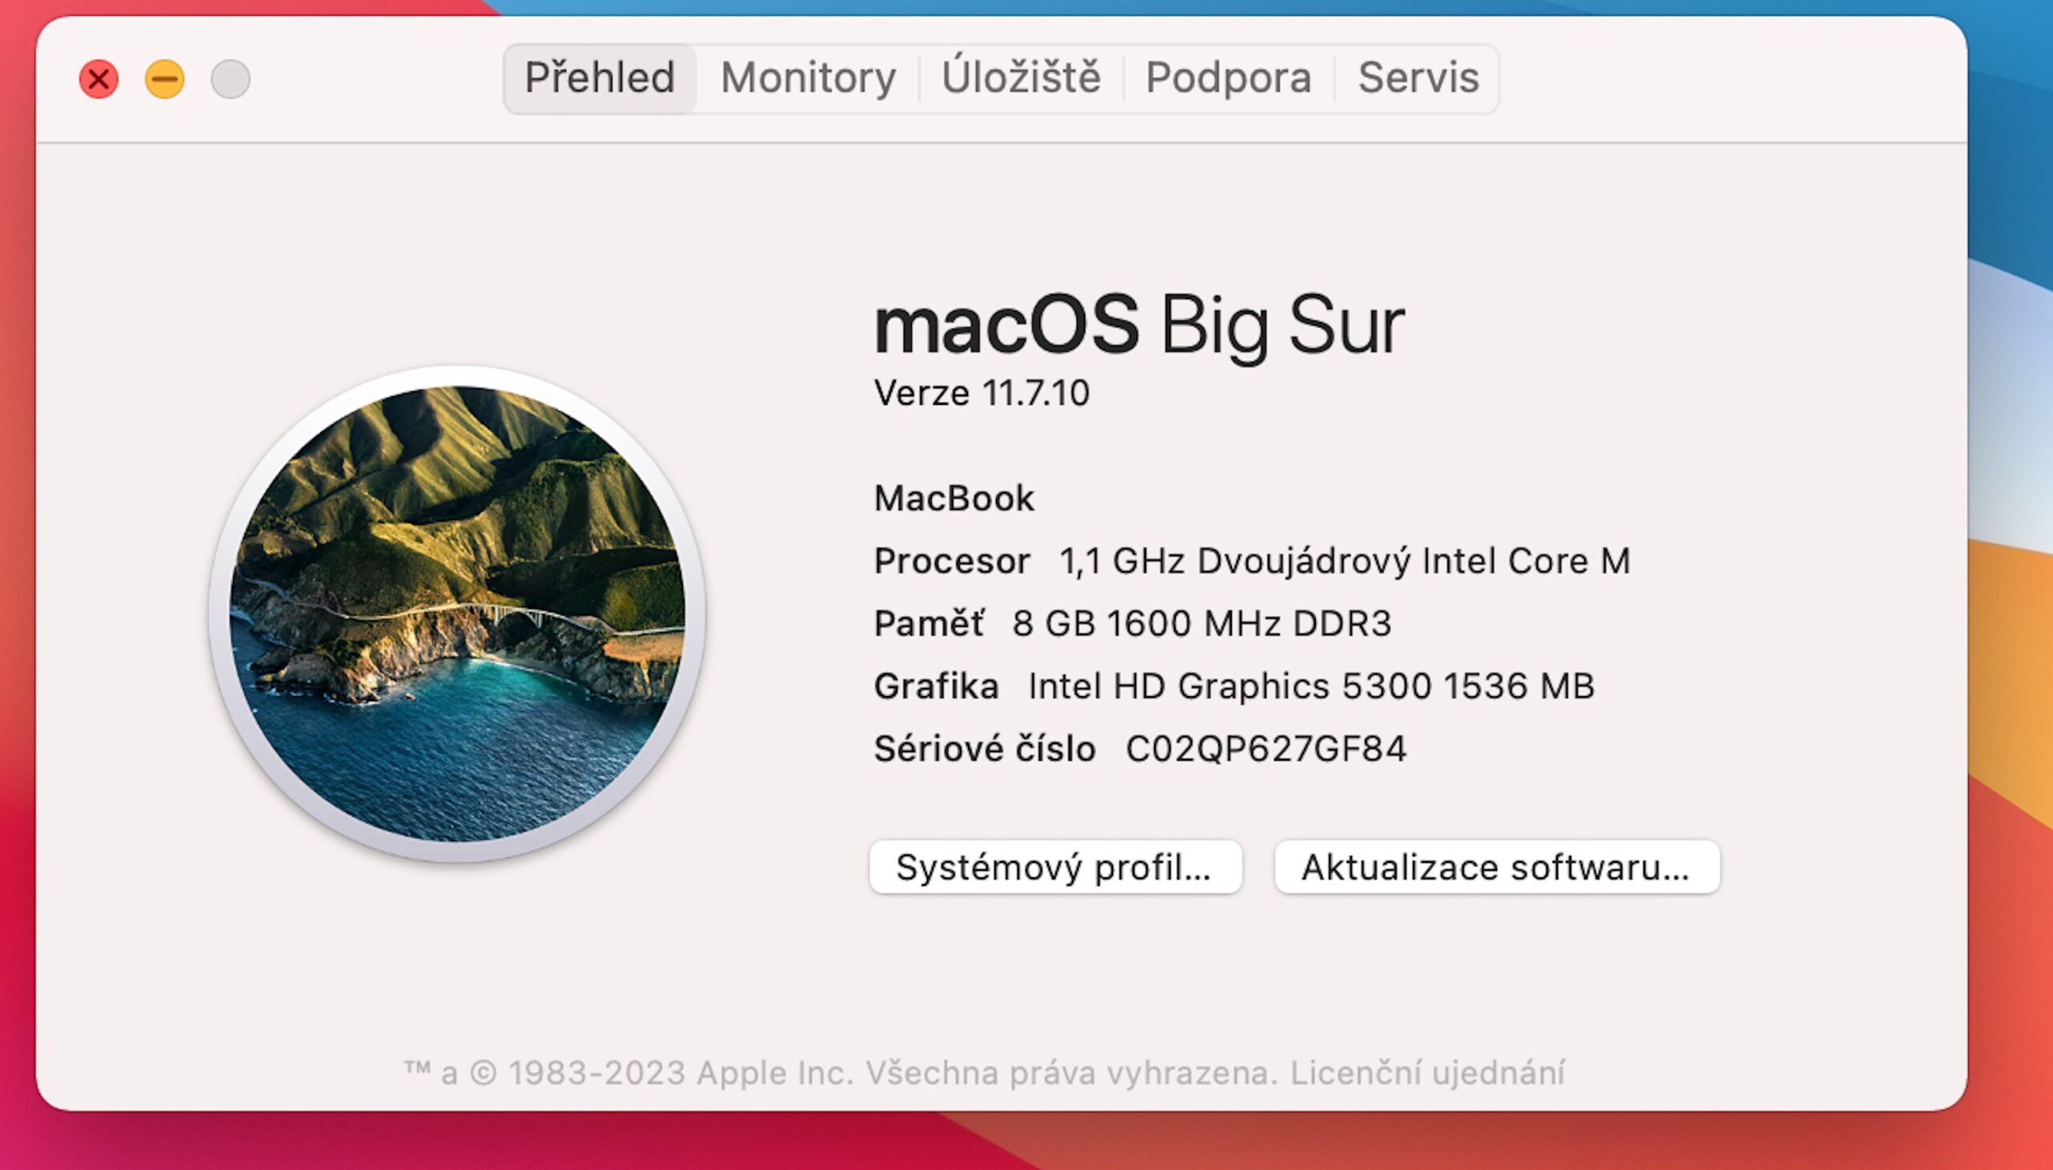
Task: Click the greyed-out zoom window button
Action: (x=231, y=79)
